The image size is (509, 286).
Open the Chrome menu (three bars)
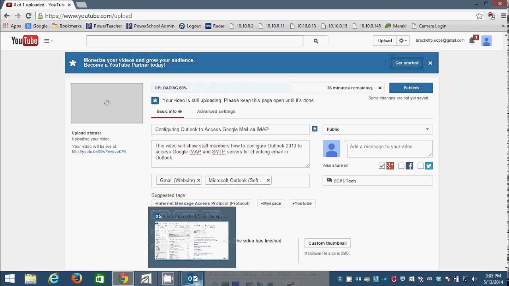tap(503, 16)
